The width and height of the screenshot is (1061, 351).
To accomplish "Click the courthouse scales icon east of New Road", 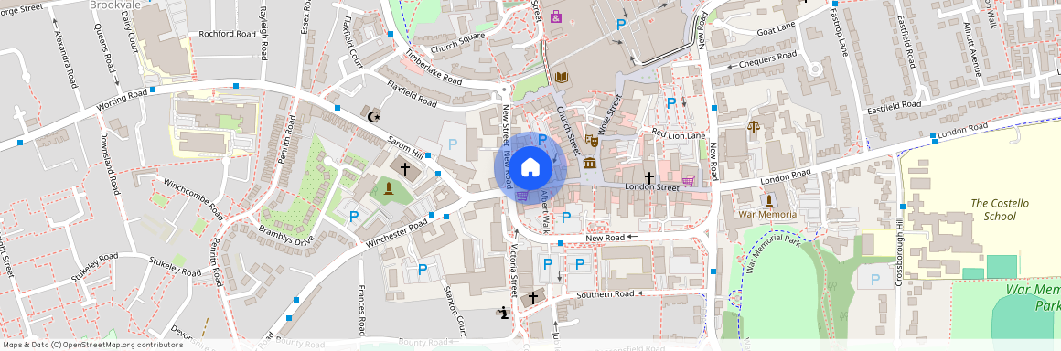I will 753,126.
